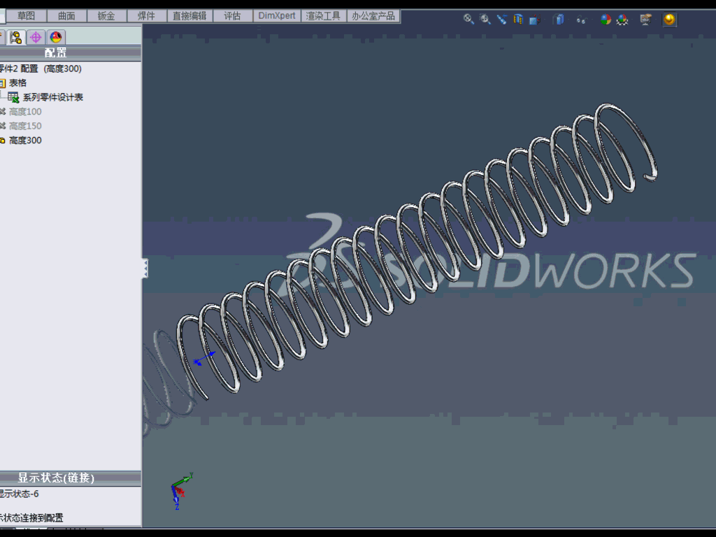Click the XYZ orientation triad

(182, 491)
